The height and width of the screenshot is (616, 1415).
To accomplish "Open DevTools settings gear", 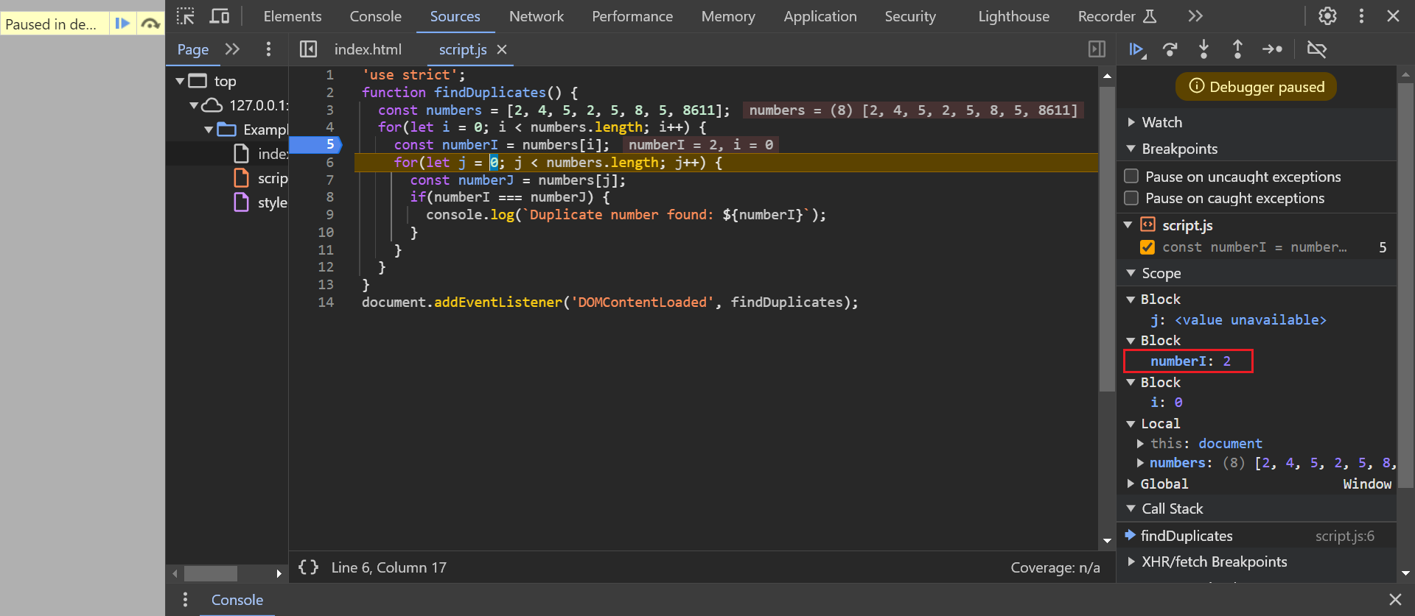I will [x=1327, y=16].
